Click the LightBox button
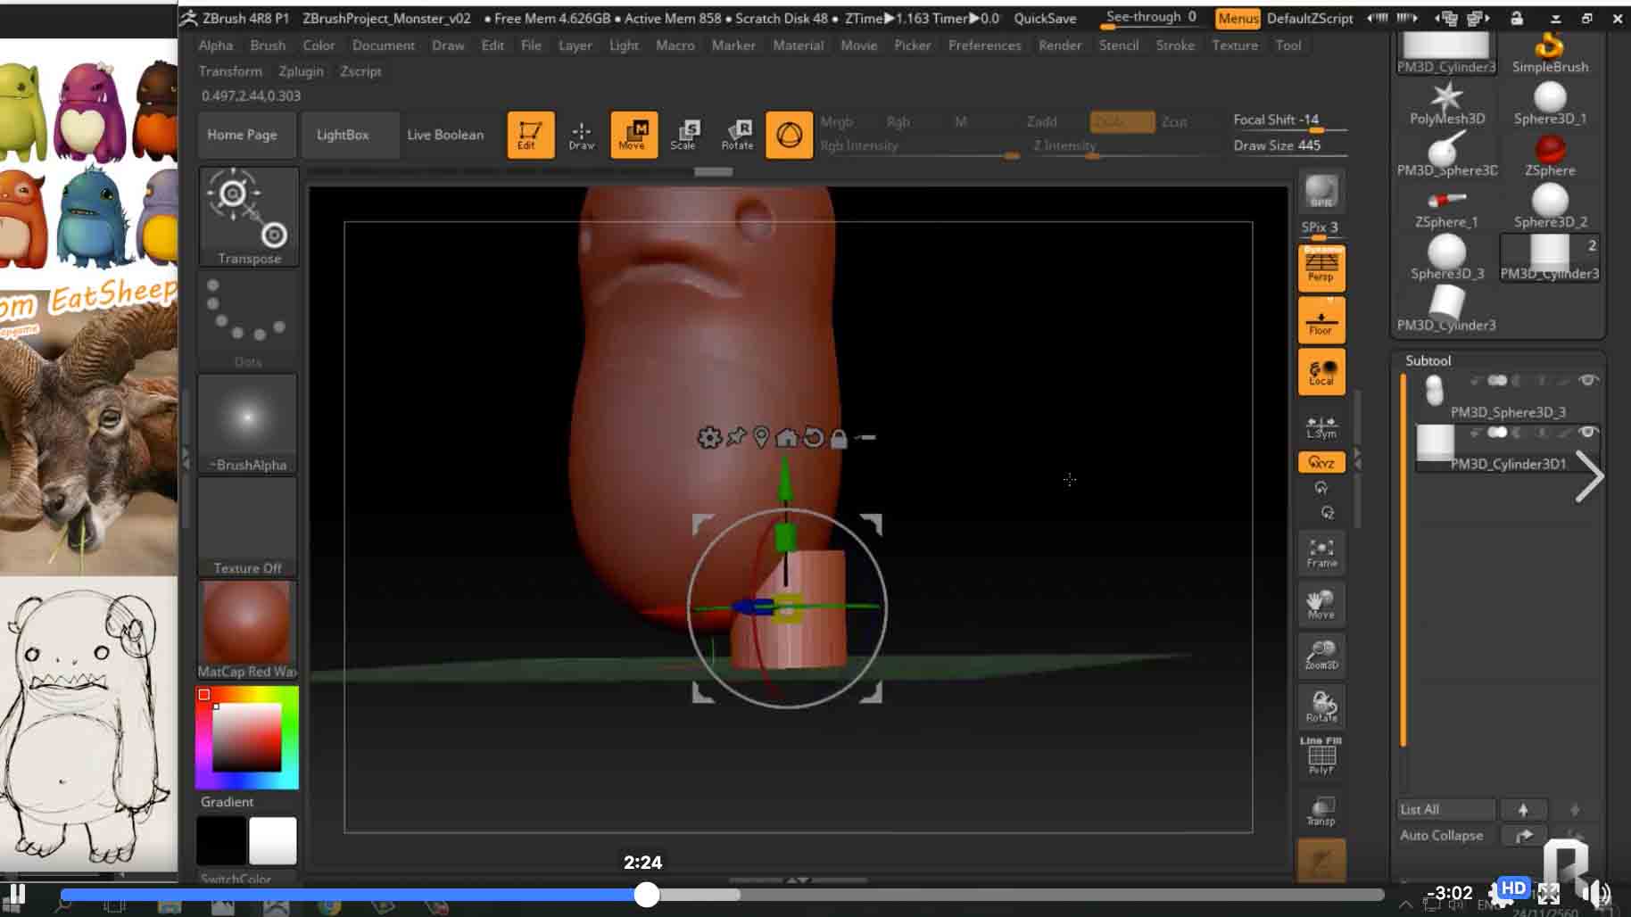 [343, 135]
